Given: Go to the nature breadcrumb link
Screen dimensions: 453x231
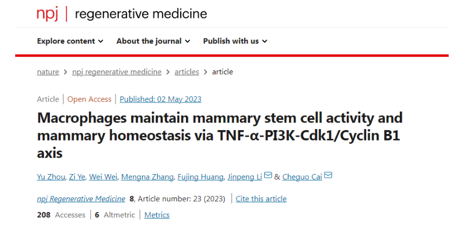Looking at the screenshot, I should click(x=48, y=72).
